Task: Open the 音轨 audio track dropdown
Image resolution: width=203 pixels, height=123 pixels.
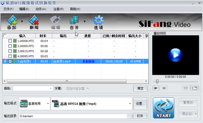Action: (33, 88)
